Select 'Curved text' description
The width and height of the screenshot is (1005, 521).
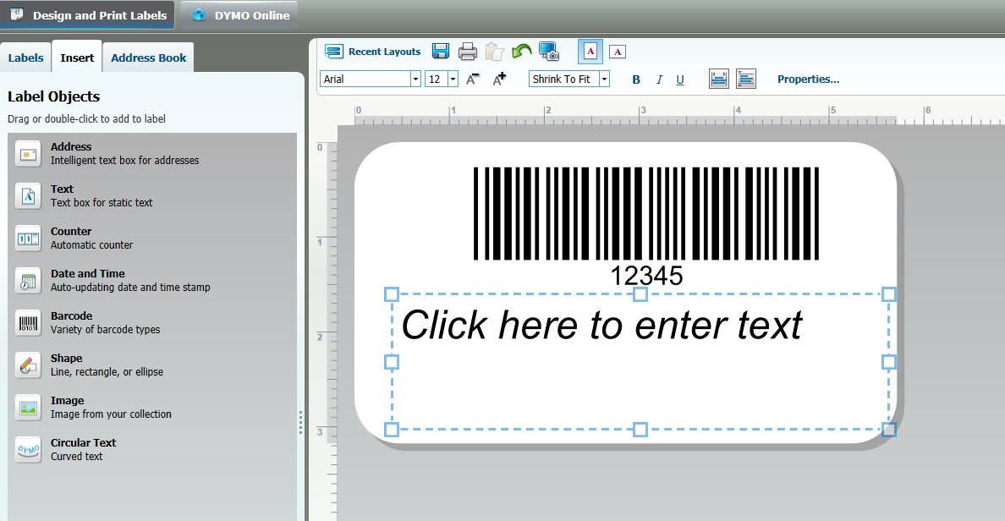[x=76, y=456]
